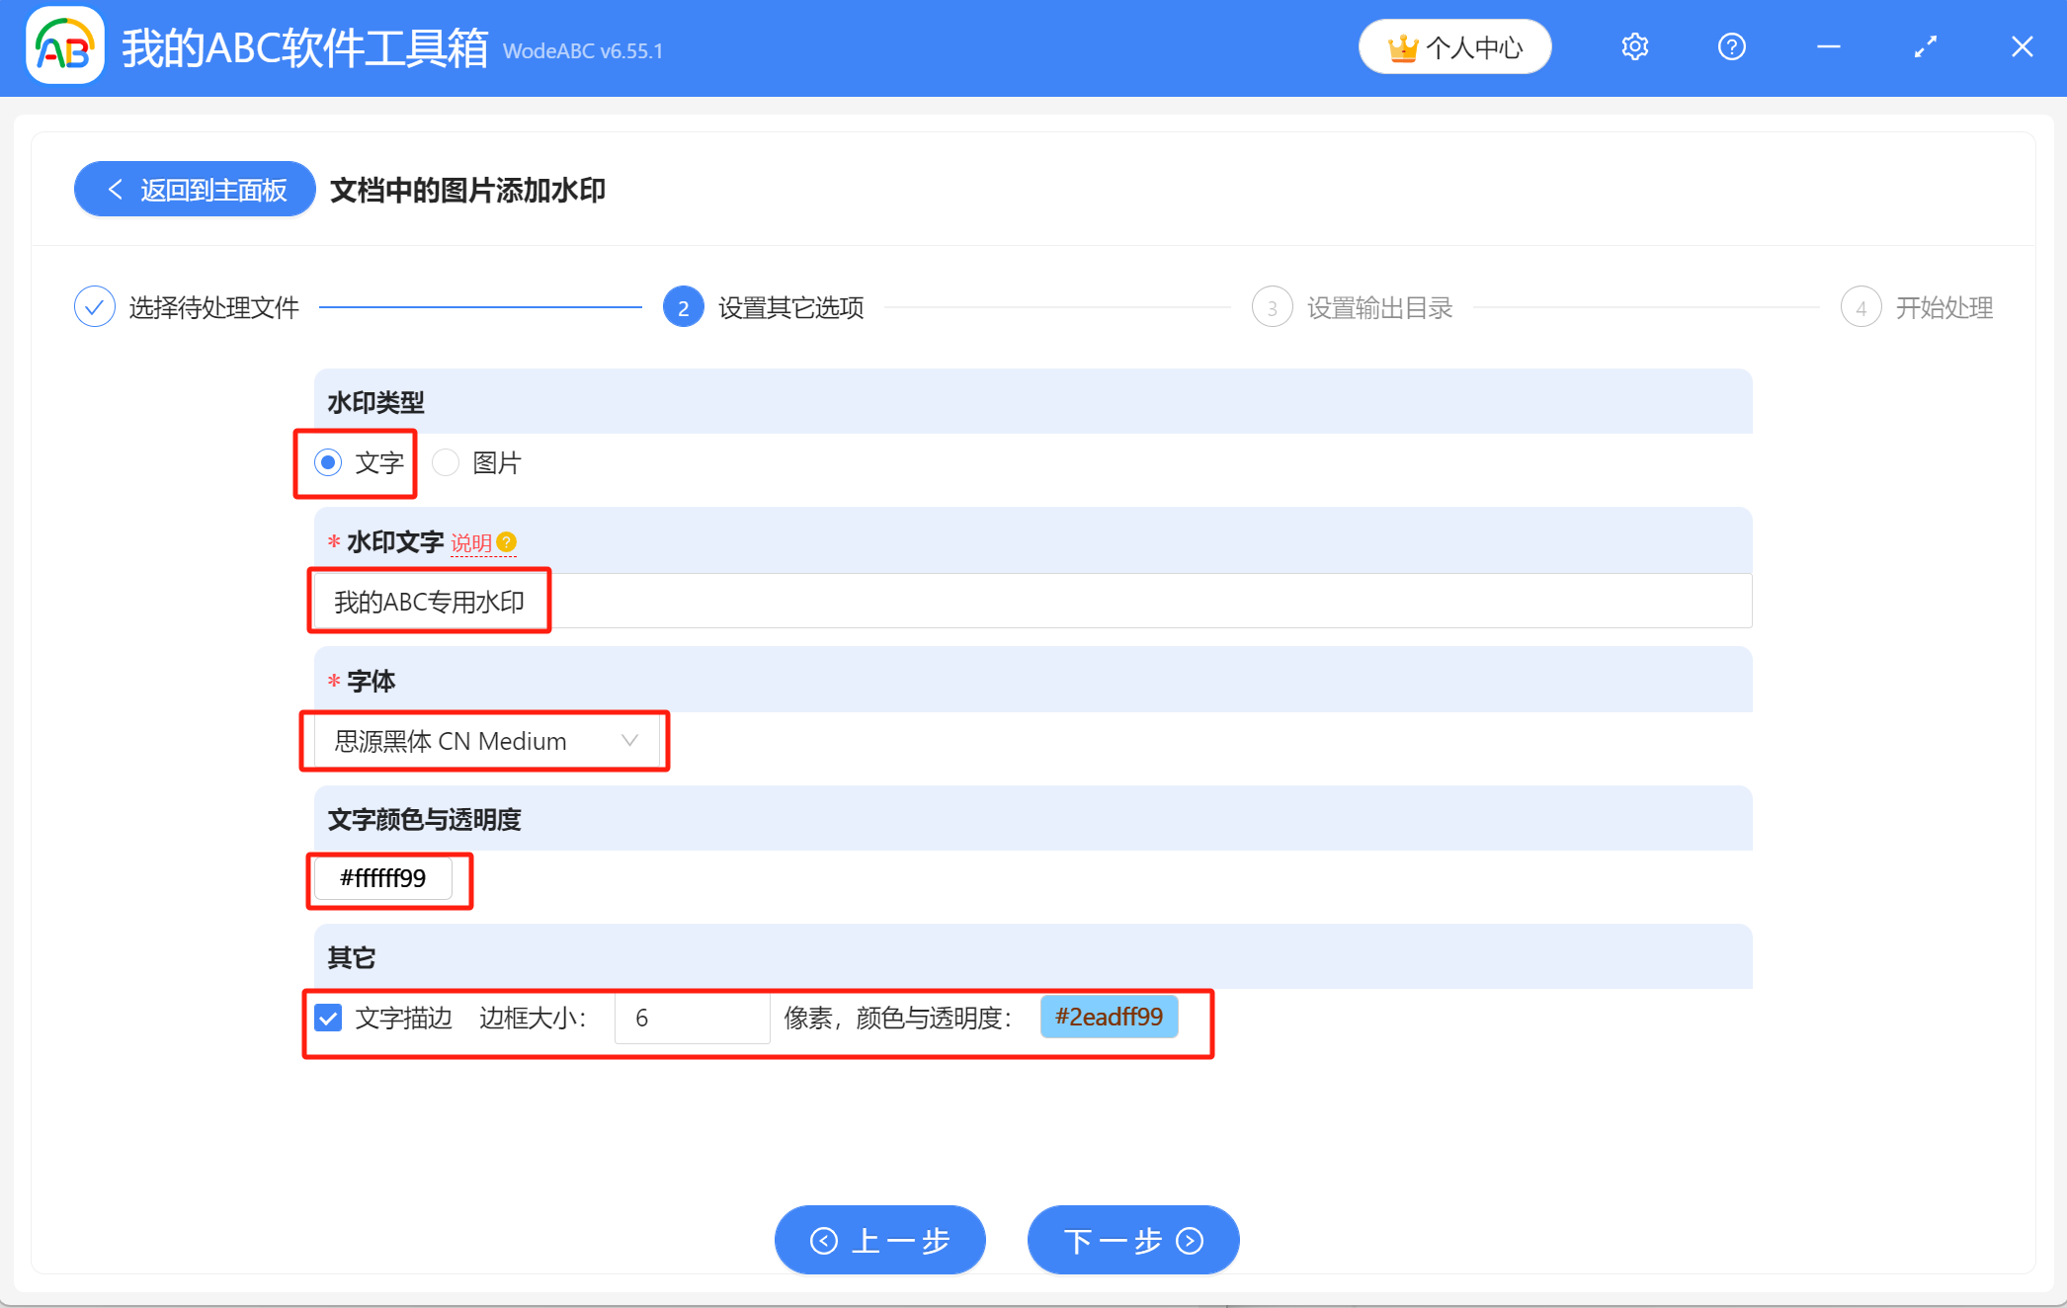
Task: Click the 下一步 button
Action: click(x=1133, y=1240)
